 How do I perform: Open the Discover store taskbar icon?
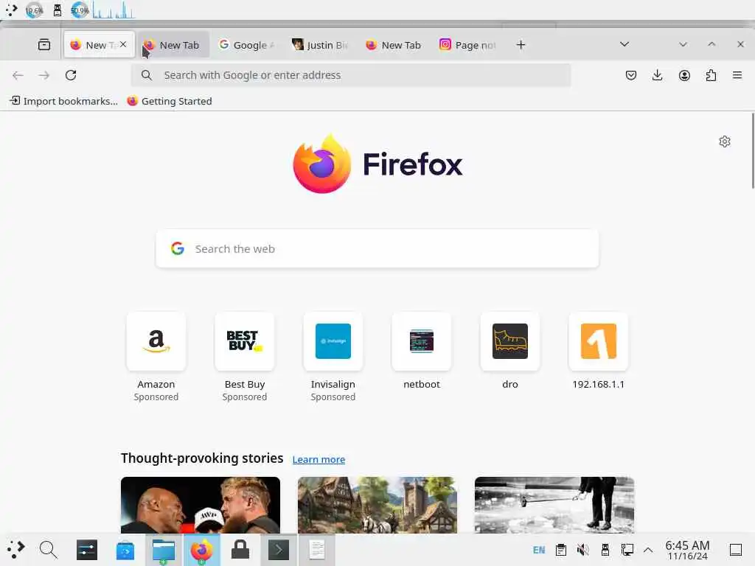[125, 550]
